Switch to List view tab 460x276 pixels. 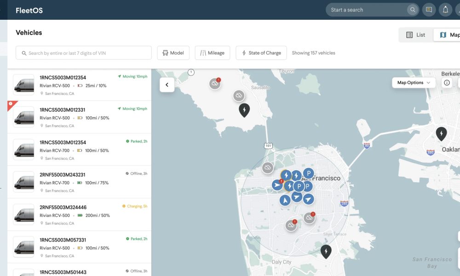click(x=416, y=35)
